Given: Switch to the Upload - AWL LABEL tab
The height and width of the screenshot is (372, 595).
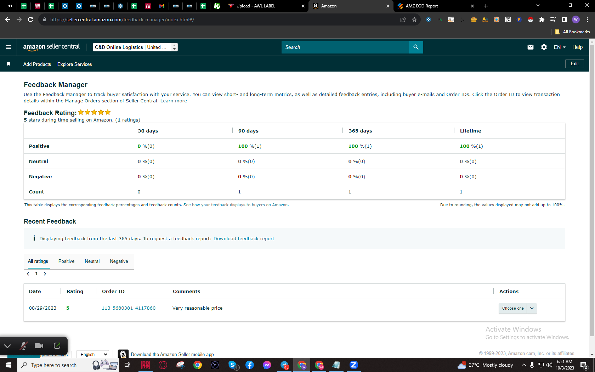Looking at the screenshot, I should pos(266,6).
